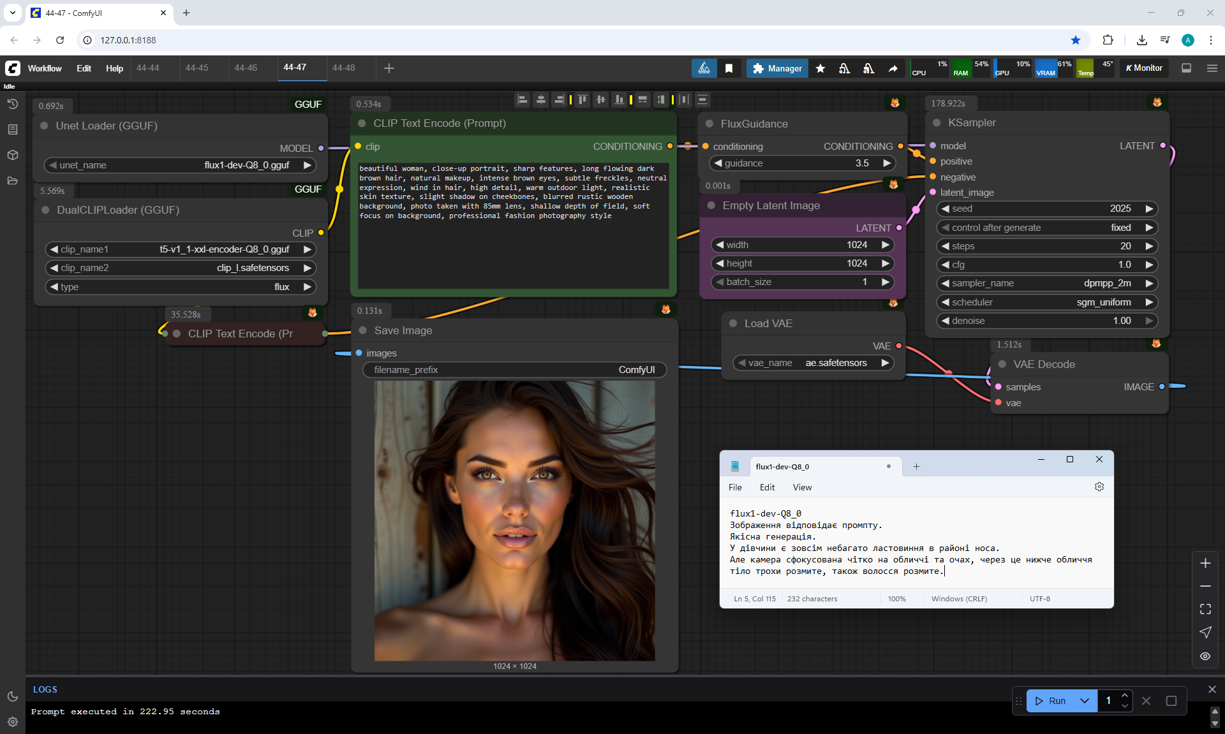This screenshot has width=1225, height=734.
Task: Click the share arrow icon
Action: point(893,68)
